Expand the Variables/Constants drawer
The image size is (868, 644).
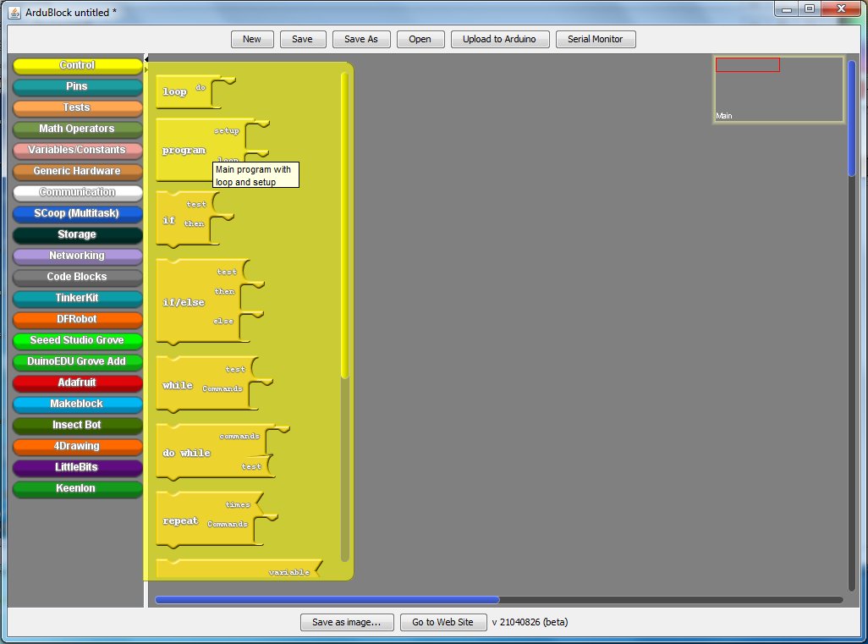(77, 150)
